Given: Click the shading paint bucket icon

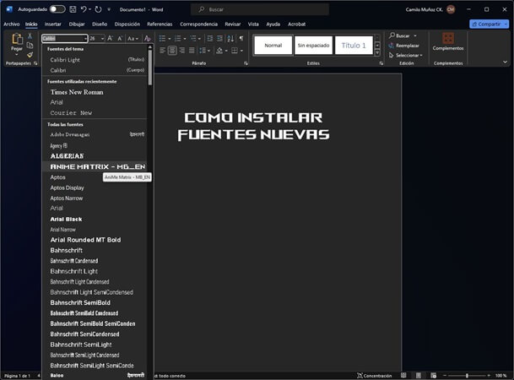Looking at the screenshot, I should 219,51.
